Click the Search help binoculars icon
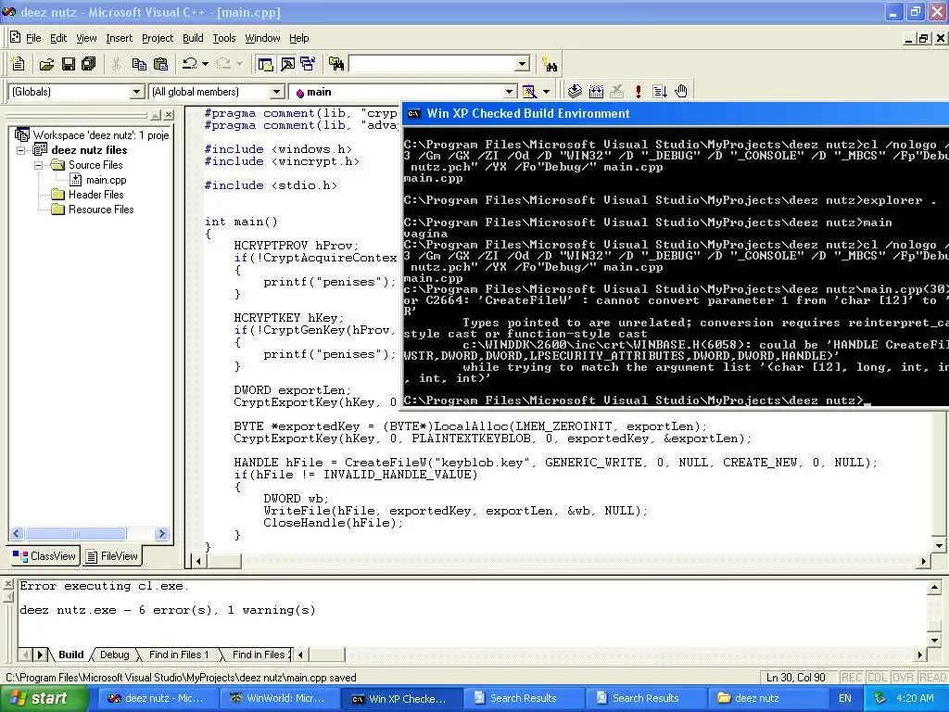Viewport: 949px width, 712px height. tap(550, 64)
